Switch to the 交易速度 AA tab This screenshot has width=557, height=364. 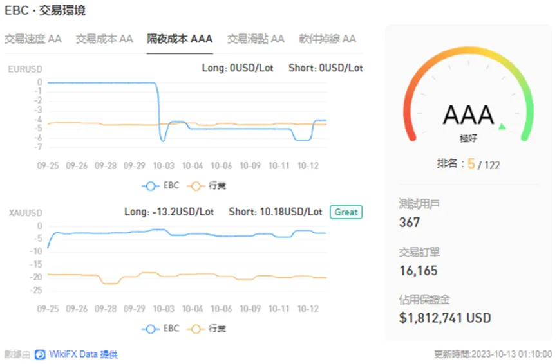tap(33, 39)
